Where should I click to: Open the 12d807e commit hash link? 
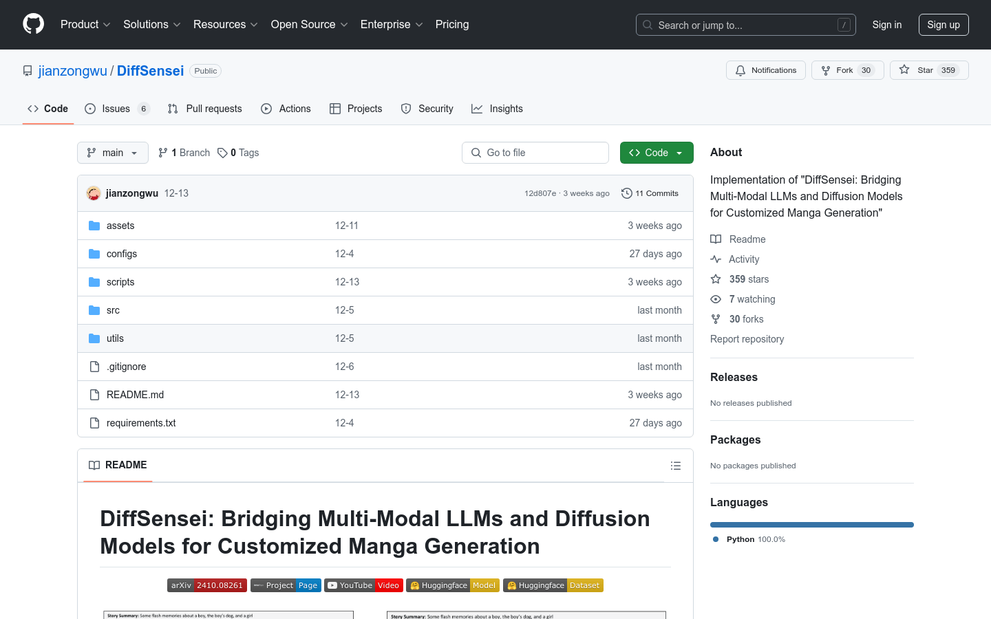point(540,193)
